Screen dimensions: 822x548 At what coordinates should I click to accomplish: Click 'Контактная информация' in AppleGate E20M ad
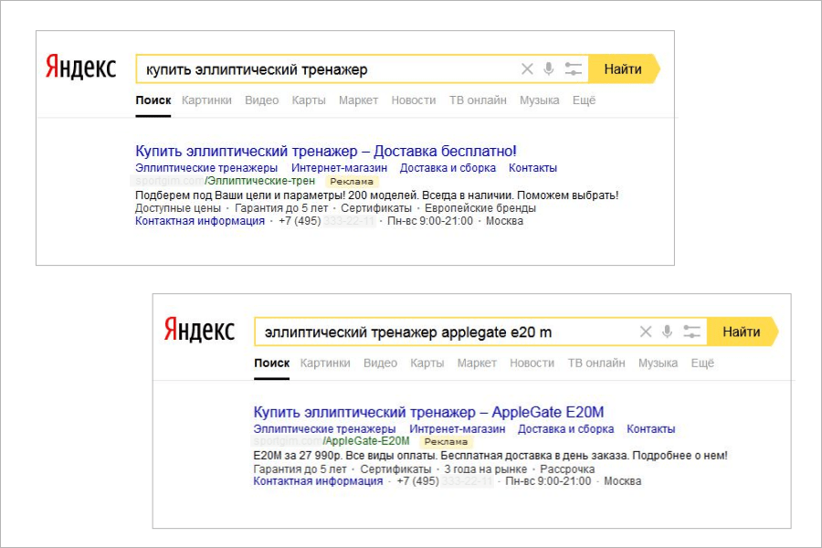tap(318, 481)
